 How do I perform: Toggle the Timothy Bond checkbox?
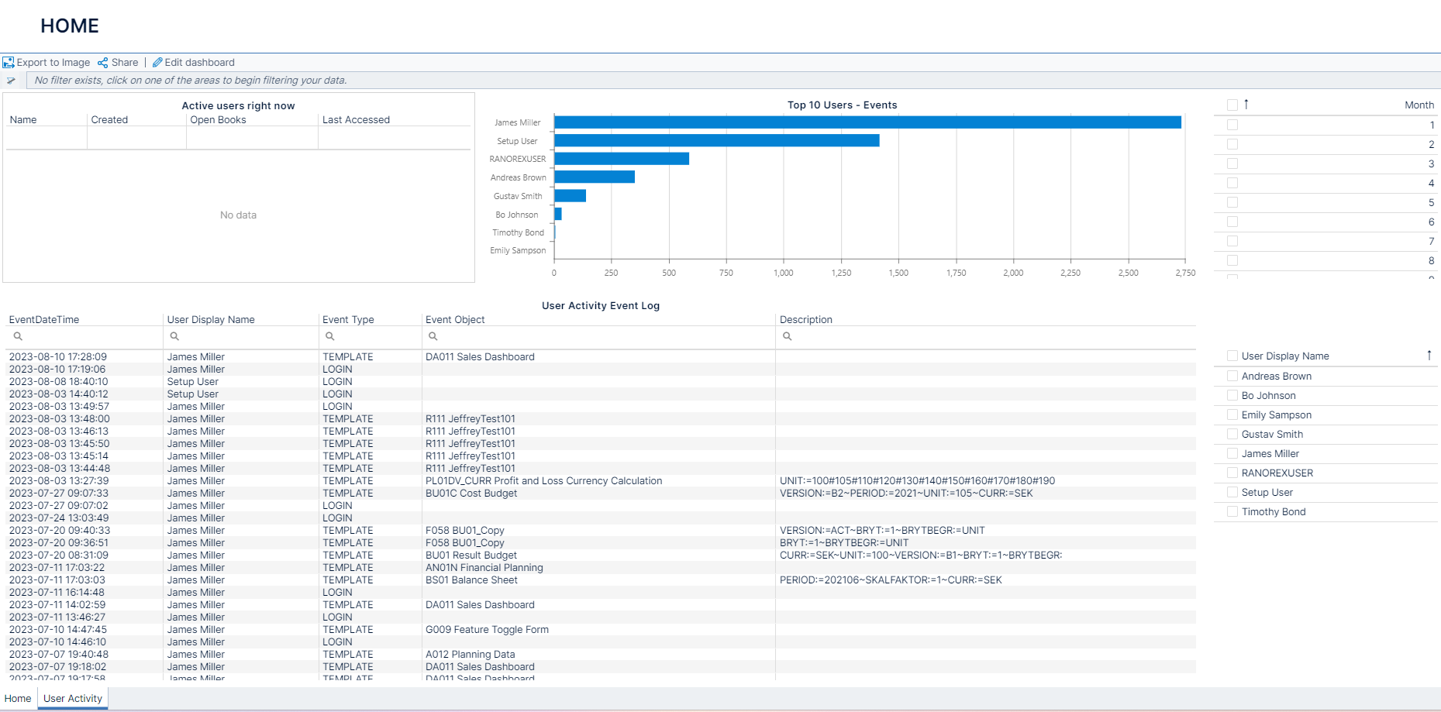(x=1232, y=511)
